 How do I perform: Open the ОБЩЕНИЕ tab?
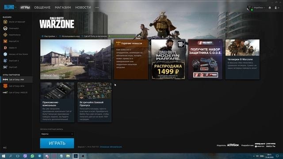pos(42,8)
